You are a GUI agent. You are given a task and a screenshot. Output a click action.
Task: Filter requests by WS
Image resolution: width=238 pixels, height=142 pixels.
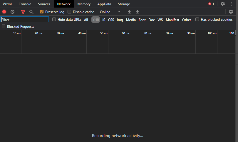pyautogui.click(x=160, y=20)
